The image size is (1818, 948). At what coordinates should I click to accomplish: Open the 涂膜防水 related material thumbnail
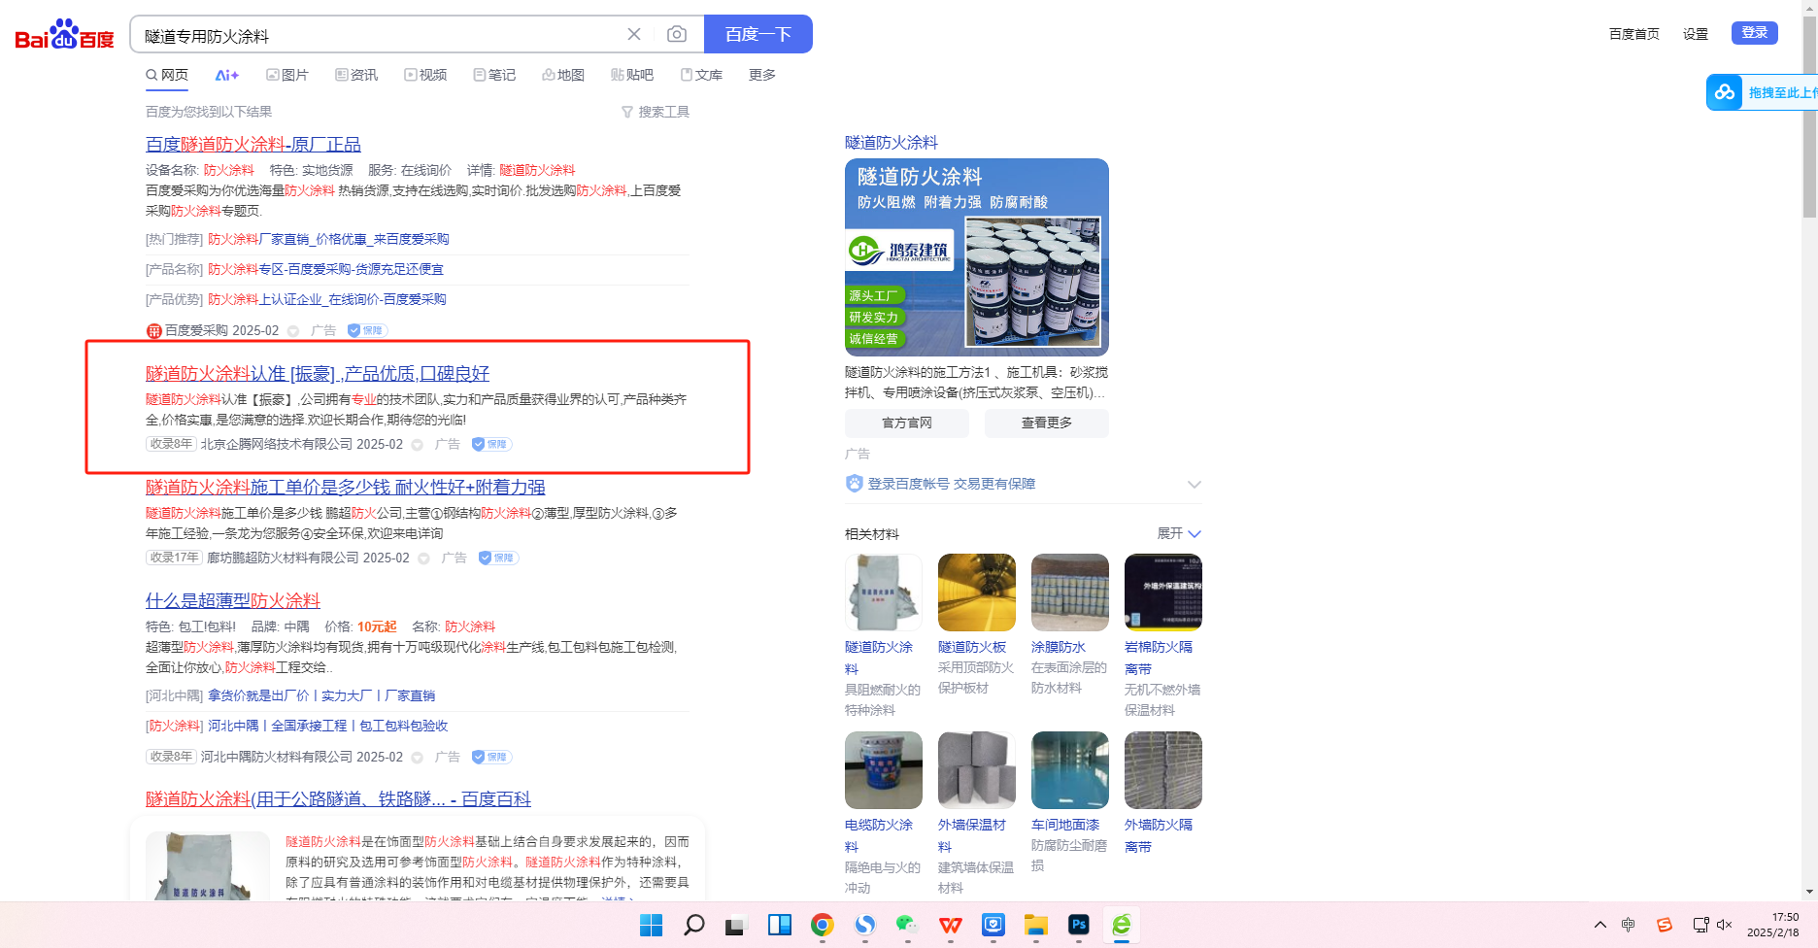click(x=1070, y=592)
